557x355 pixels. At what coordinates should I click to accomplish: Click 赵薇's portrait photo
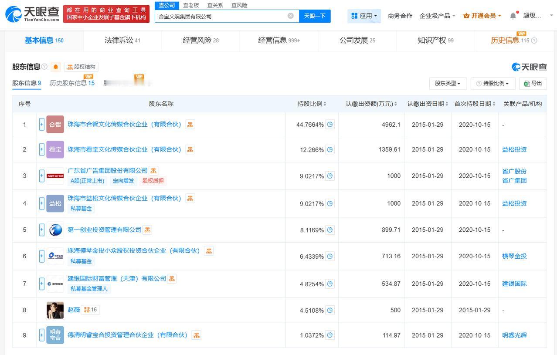click(x=55, y=310)
